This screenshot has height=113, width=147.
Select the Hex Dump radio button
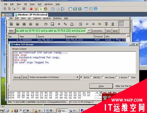[x=103, y=77]
